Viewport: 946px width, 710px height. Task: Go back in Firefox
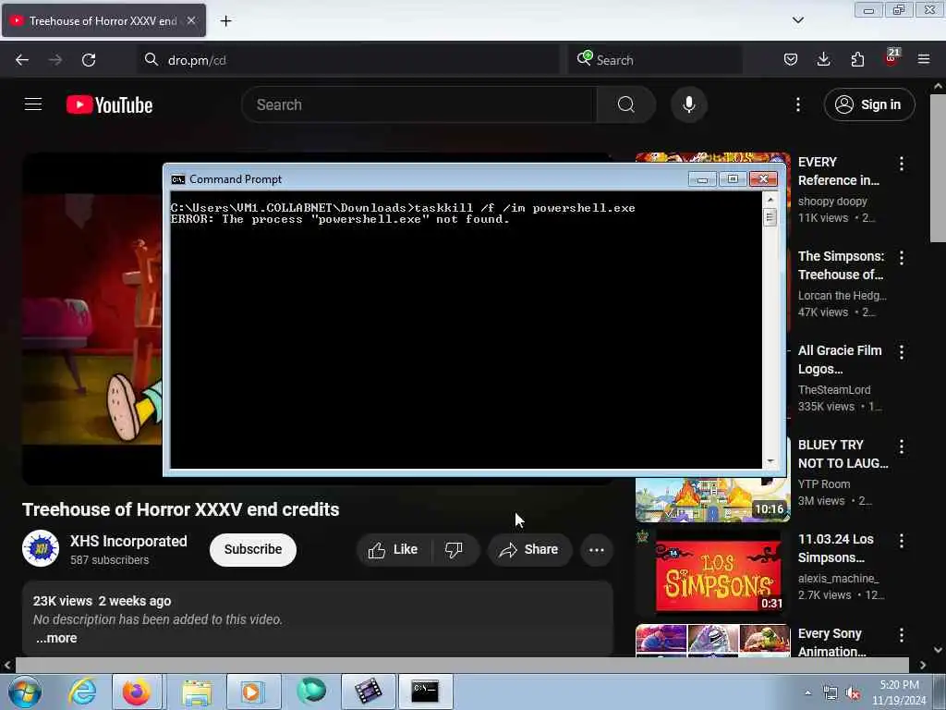pyautogui.click(x=22, y=60)
